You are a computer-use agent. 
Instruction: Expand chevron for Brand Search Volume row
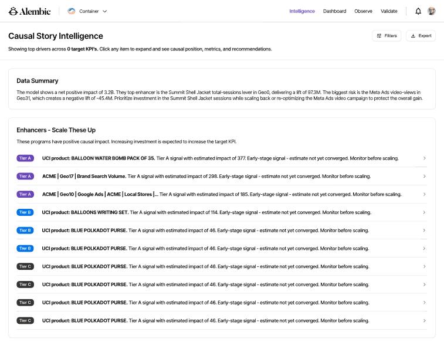point(424,176)
